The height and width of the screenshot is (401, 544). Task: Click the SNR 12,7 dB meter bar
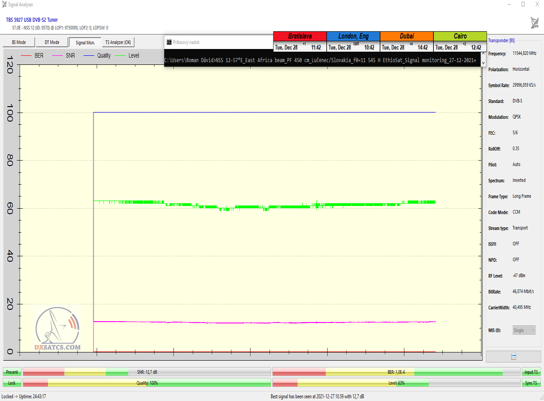pyautogui.click(x=146, y=372)
